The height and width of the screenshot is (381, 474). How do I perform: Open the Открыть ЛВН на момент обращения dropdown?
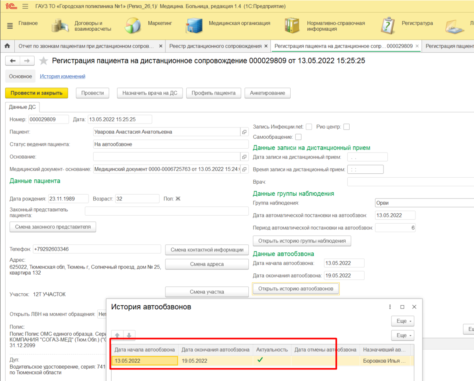tap(102, 314)
